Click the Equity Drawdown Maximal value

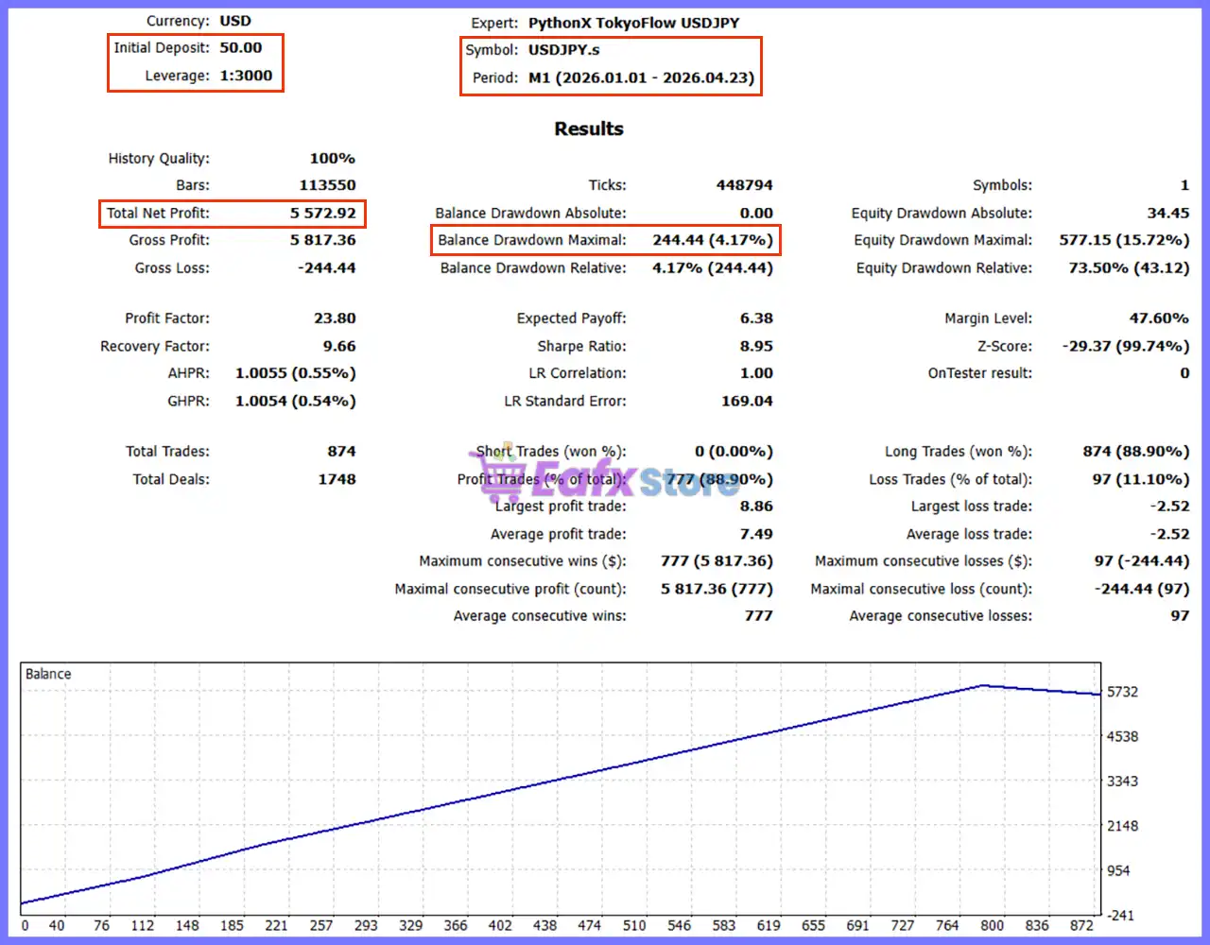(x=1124, y=240)
